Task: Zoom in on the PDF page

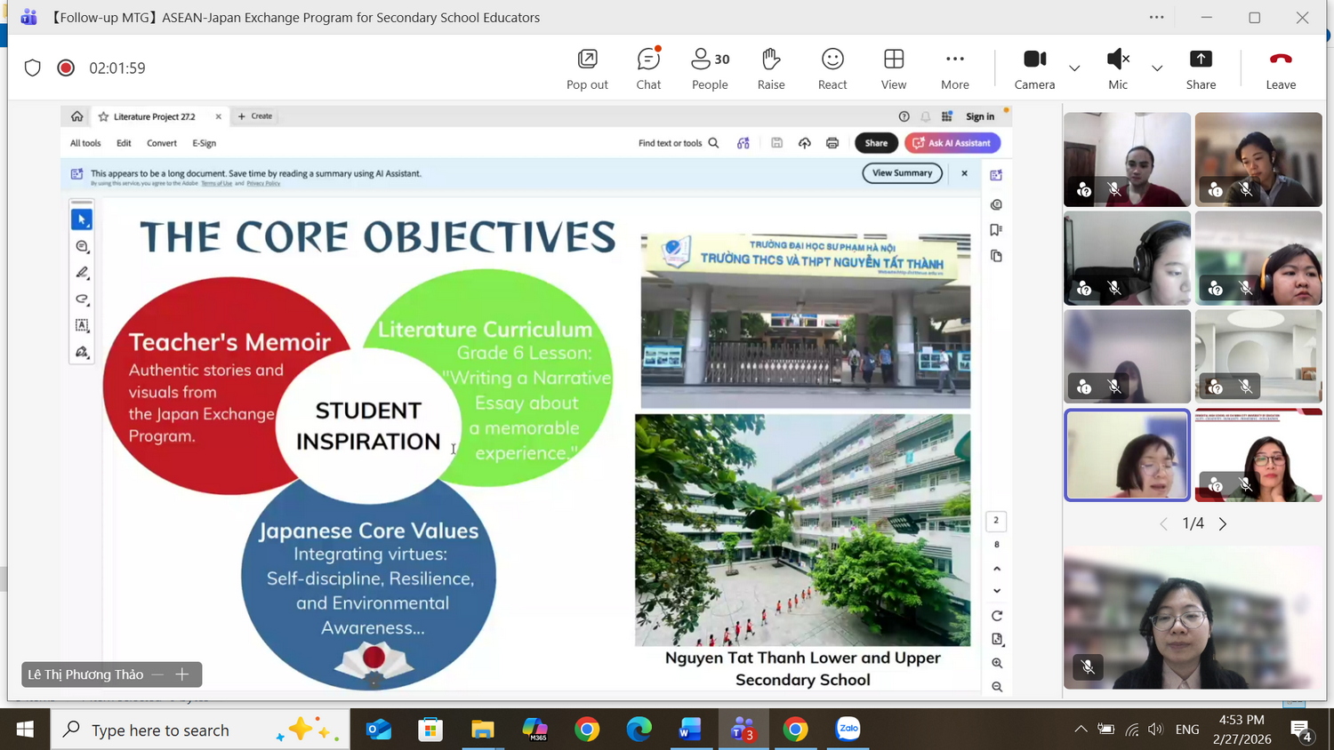Action: pyautogui.click(x=996, y=662)
